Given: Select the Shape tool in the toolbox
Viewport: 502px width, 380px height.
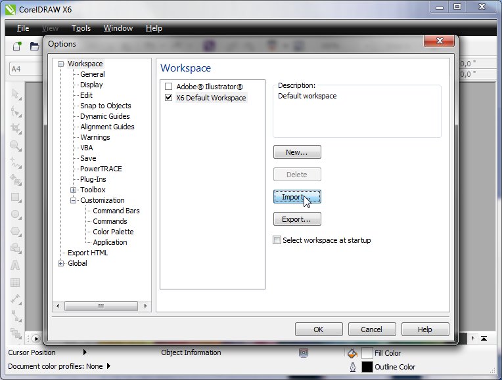Looking at the screenshot, I should coord(15,112).
